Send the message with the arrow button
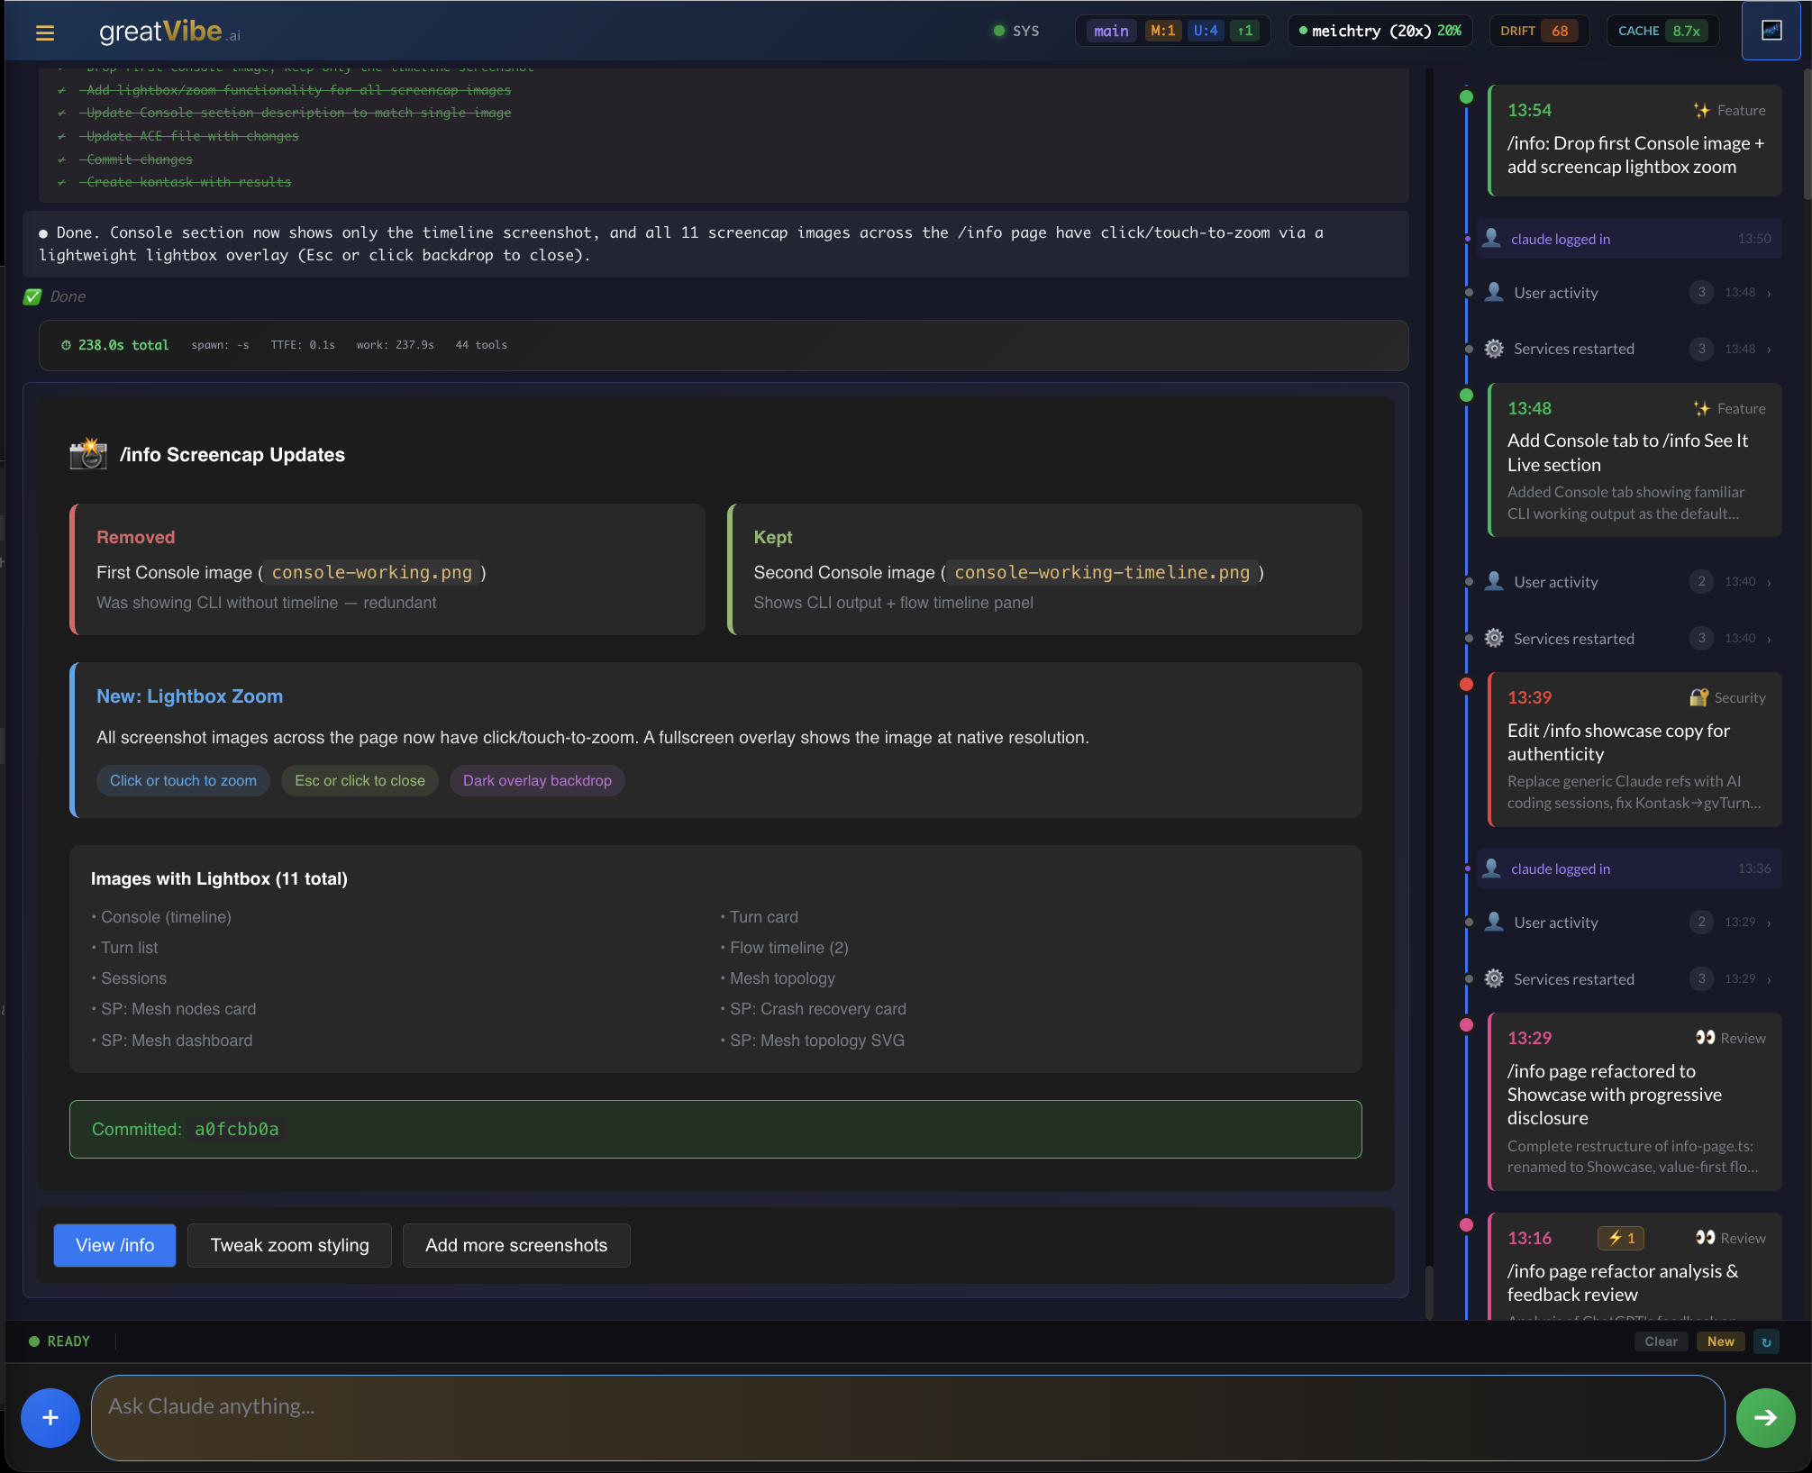Screen dimensions: 1812x1473 pyautogui.click(x=1765, y=1417)
